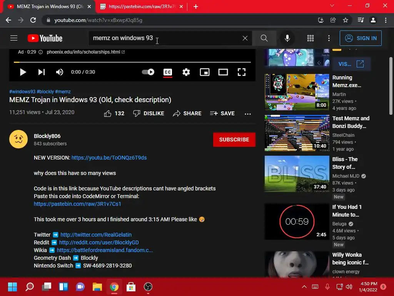This screenshot has height=296, width=394.
Task: Open the #windows93 hashtag
Action: [x=22, y=92]
